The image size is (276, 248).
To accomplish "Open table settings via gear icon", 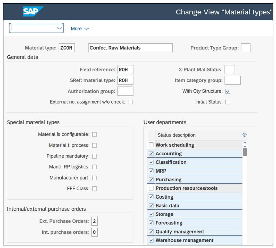I will tap(244, 134).
